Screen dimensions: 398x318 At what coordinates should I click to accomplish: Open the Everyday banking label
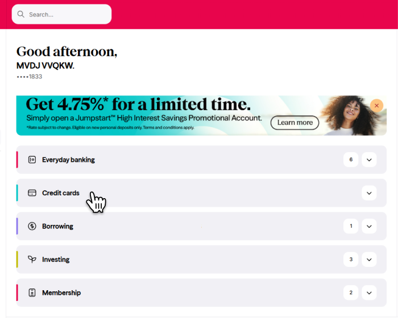[x=68, y=160]
